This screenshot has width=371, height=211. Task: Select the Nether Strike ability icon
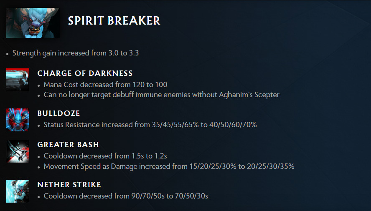pyautogui.click(x=18, y=191)
